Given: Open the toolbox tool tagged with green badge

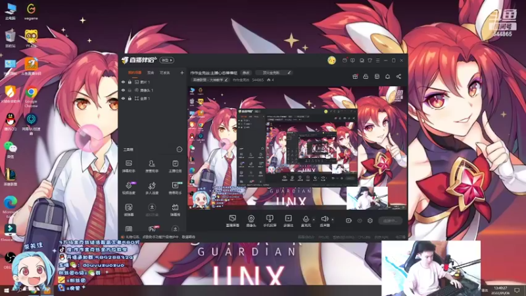Looking at the screenshot, I should tap(175, 188).
